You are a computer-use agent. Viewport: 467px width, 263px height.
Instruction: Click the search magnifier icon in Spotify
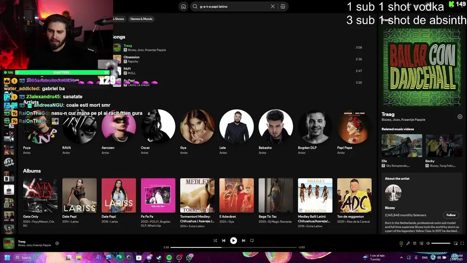(x=195, y=7)
